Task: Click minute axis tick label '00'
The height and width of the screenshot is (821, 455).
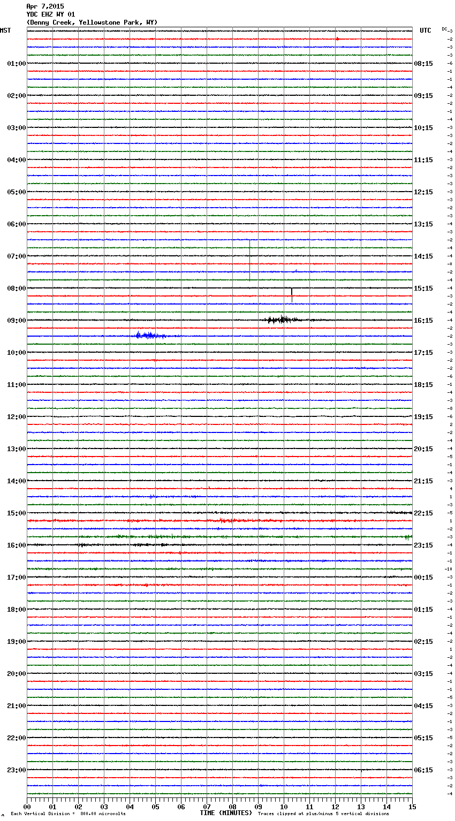Action: 27,807
